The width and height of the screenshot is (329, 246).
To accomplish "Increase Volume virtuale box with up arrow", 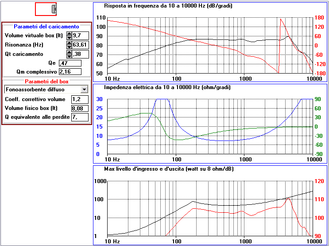I will coord(69,34).
